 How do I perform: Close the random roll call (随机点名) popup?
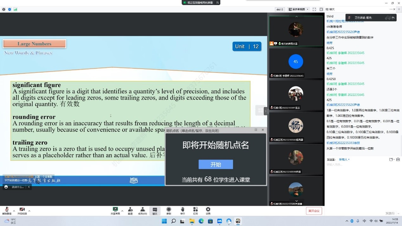click(263, 130)
